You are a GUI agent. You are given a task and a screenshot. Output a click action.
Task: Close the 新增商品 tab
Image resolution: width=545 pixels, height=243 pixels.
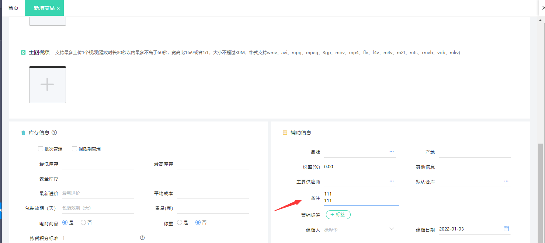click(58, 8)
